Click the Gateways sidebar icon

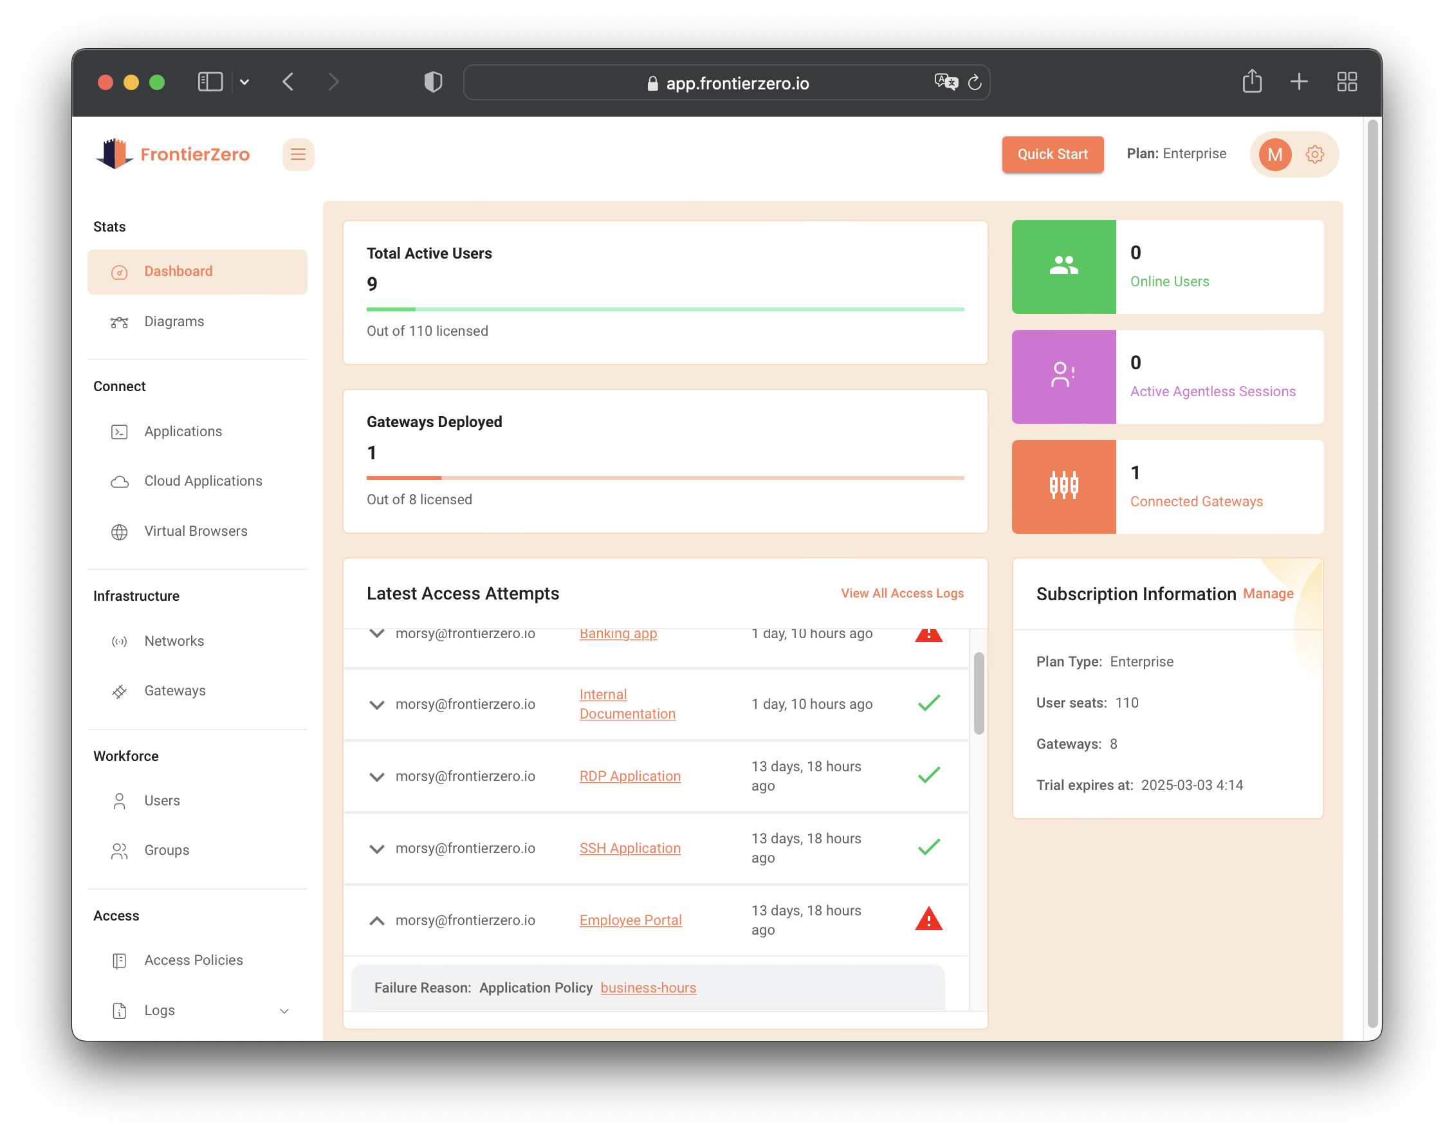tap(119, 692)
